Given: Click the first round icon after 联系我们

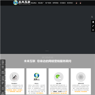Looking at the screenshot, I should 76,3.
